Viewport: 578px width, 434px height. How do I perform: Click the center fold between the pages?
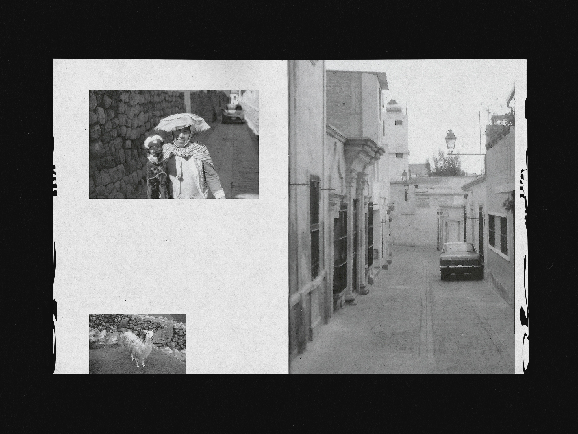pyautogui.click(x=289, y=217)
